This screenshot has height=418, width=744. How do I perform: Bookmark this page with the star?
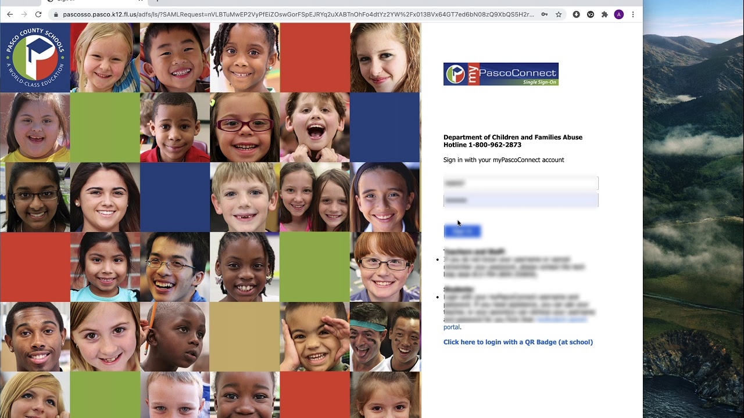tap(559, 15)
